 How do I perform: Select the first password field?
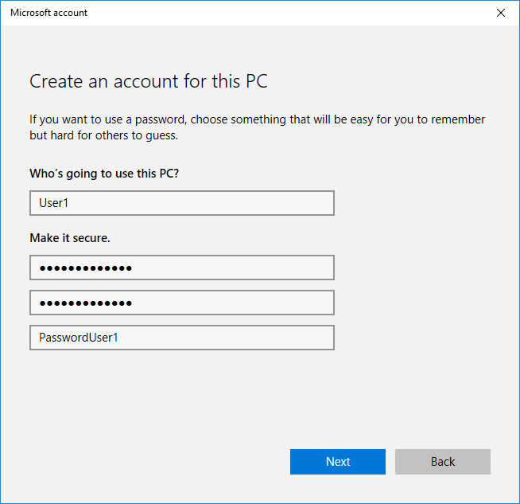click(x=182, y=268)
